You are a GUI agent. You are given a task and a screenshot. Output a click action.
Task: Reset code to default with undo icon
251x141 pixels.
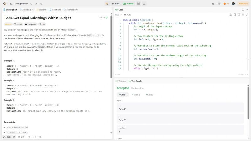[243, 15]
